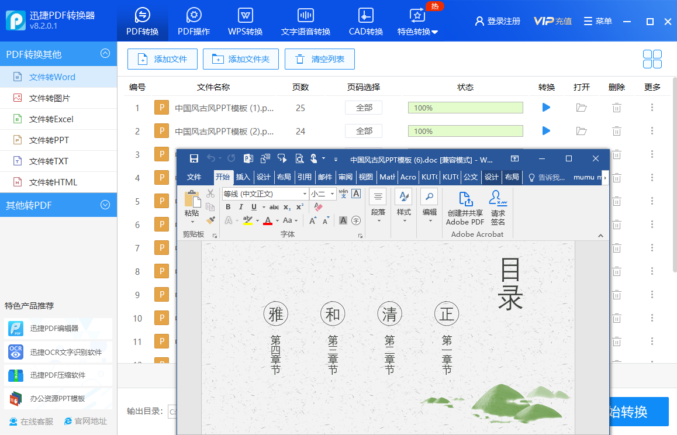The height and width of the screenshot is (435, 677).
Task: Click Undo icon in Word window
Action: (x=210, y=158)
